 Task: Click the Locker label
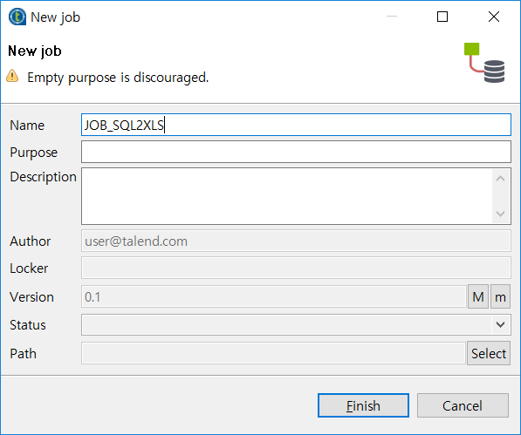click(29, 268)
